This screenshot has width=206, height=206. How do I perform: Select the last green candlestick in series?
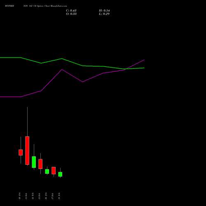(x=60, y=174)
